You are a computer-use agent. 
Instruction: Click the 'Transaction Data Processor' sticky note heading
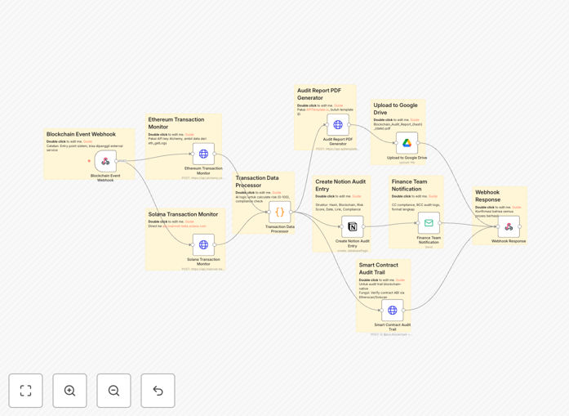(257, 181)
